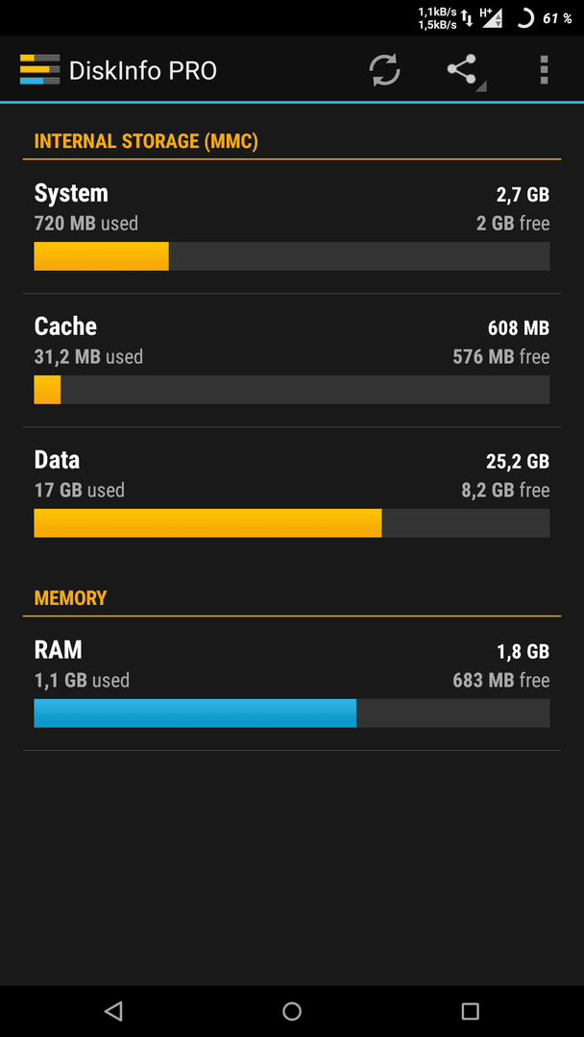This screenshot has height=1037, width=584.
Task: Tap the Android back navigation icon
Action: click(113, 1010)
